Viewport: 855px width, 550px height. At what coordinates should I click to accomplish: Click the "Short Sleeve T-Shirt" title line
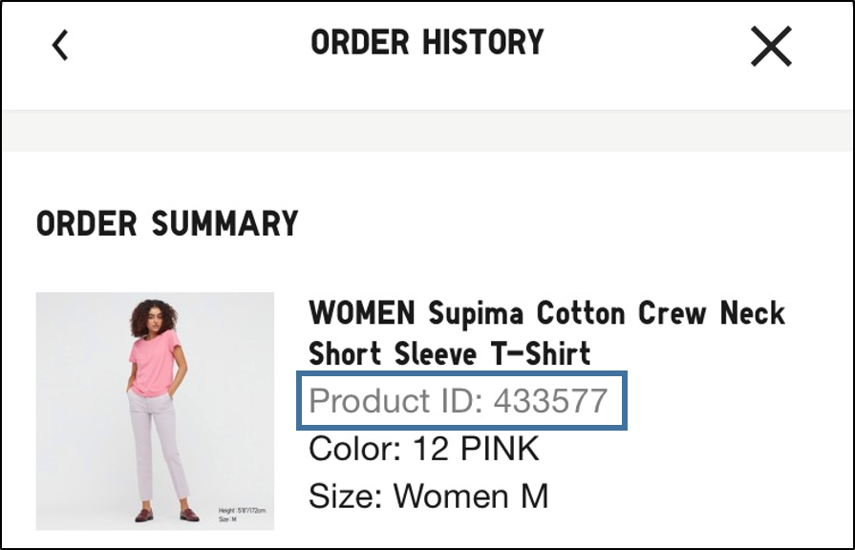point(449,353)
